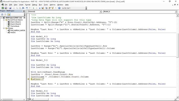Select ThisWorkbook in the project tree
The width and height of the screenshot is (179, 101).
(x=15, y=26)
